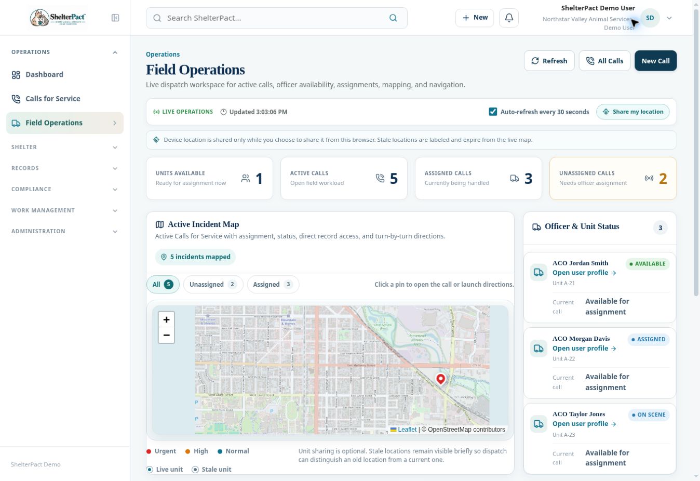700x481 pixels.
Task: Select the Unassigned filter tab
Action: (213, 284)
